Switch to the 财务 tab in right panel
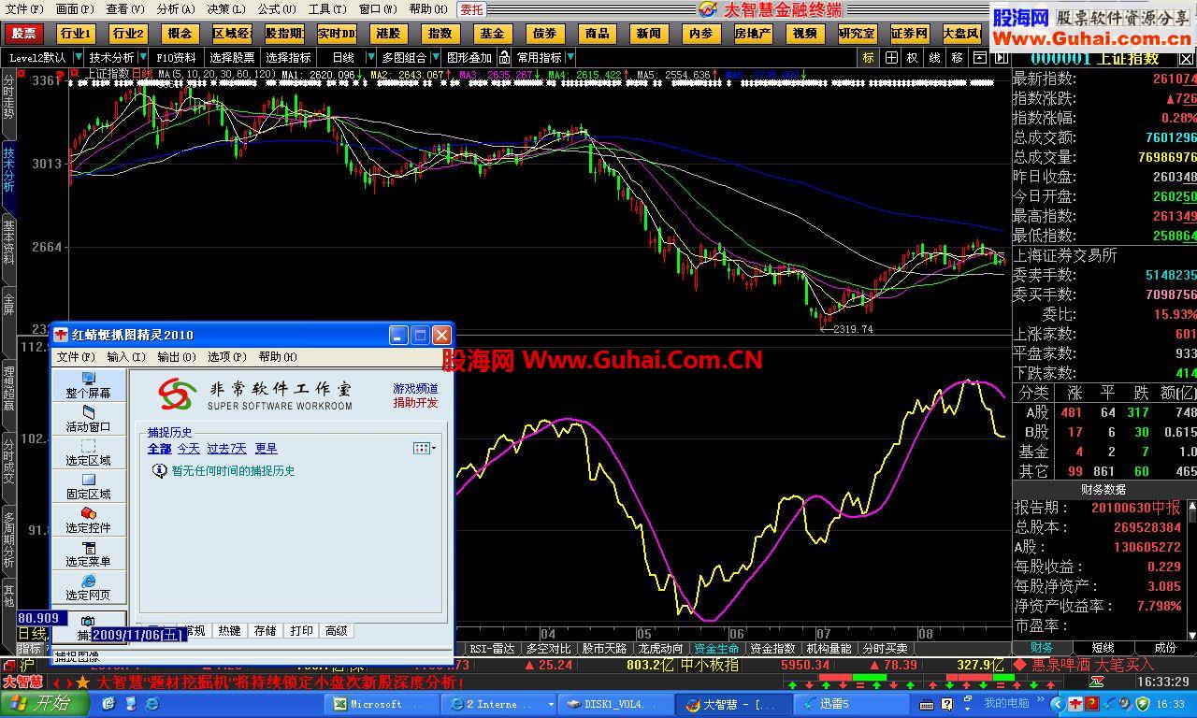 click(x=1042, y=647)
